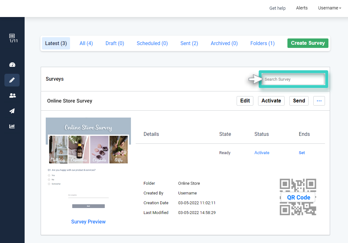This screenshot has width=348, height=243.
Task: Click the Activate button in survey header
Action: click(271, 101)
